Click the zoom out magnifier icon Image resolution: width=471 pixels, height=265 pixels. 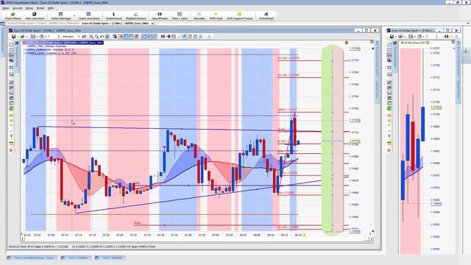pyautogui.click(x=96, y=36)
